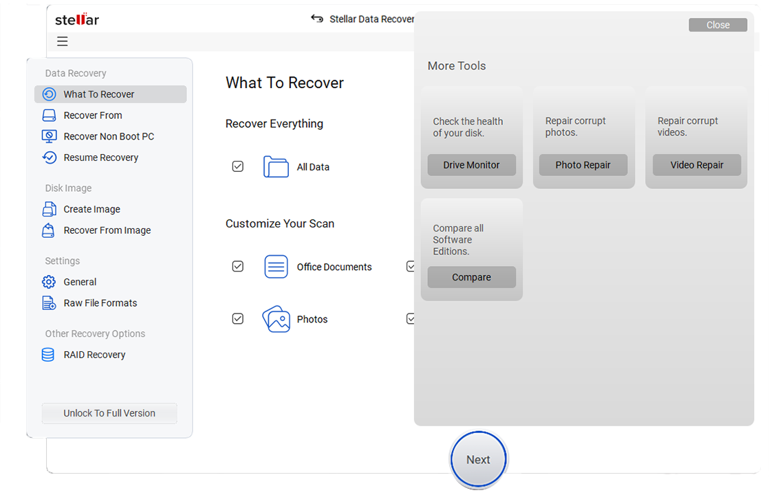769x497 pixels.
Task: Choose the Create Image icon
Action: [49, 209]
